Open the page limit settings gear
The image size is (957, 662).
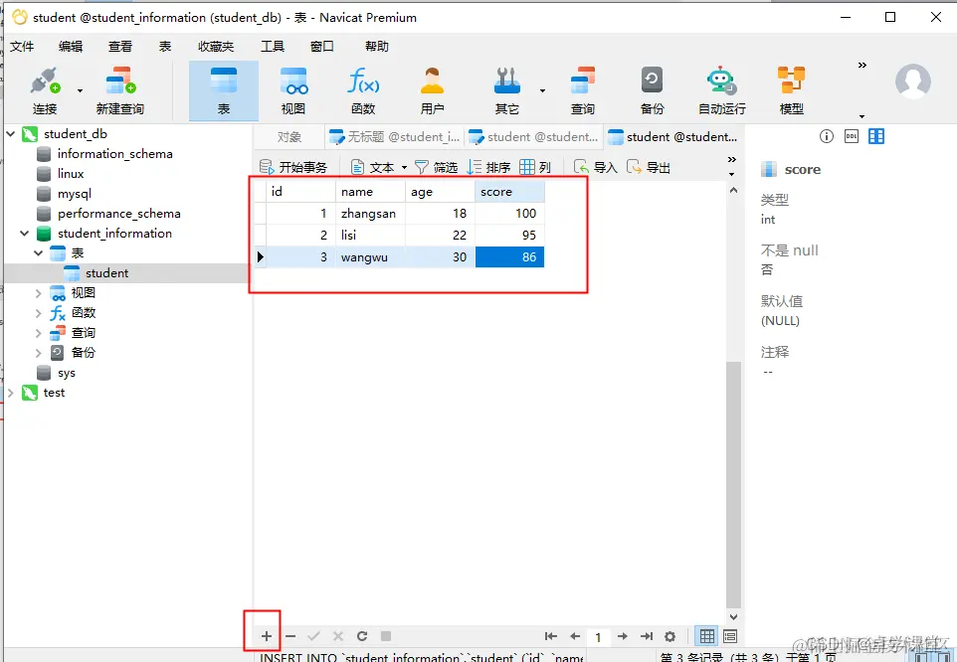pyautogui.click(x=670, y=636)
